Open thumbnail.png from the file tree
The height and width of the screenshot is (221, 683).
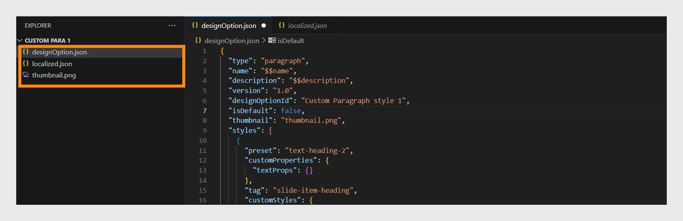pos(54,75)
